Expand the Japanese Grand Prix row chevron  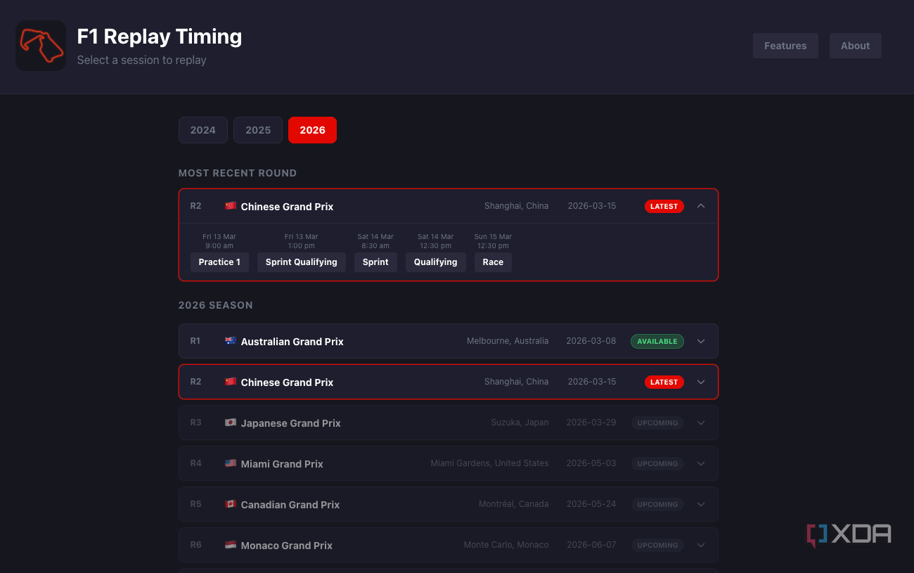click(701, 423)
